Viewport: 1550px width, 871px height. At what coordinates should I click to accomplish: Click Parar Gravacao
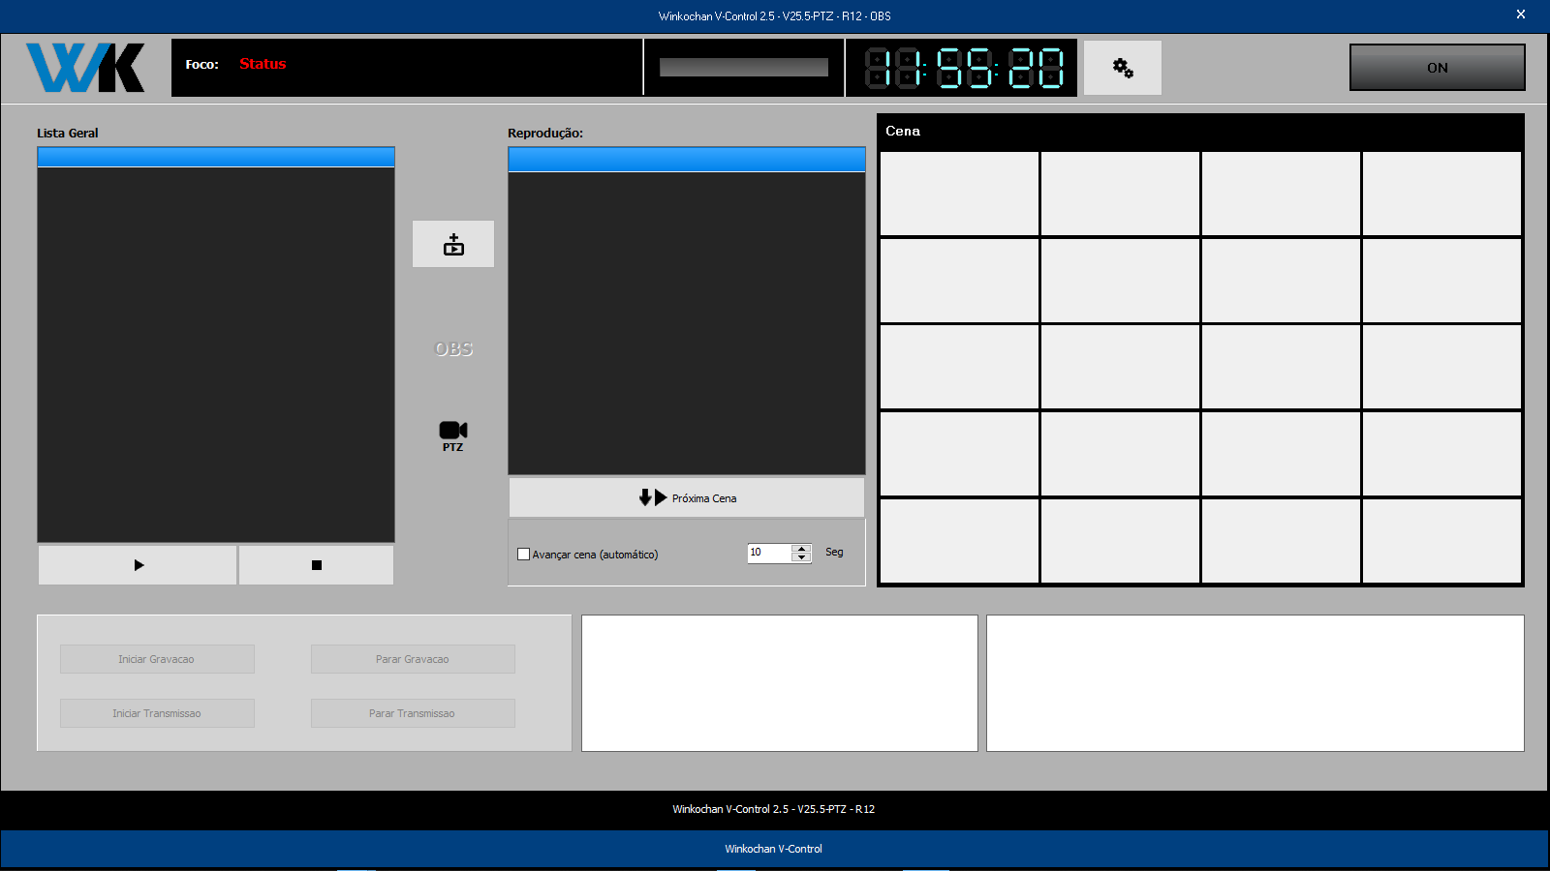pos(412,658)
